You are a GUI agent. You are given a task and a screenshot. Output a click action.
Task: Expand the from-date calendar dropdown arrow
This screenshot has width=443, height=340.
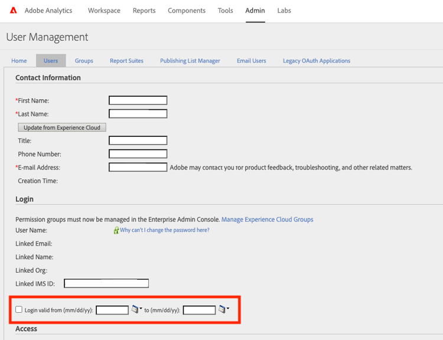tap(141, 308)
